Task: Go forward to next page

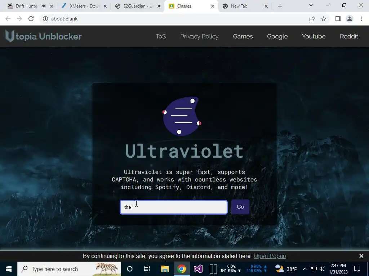Action: [x=19, y=19]
